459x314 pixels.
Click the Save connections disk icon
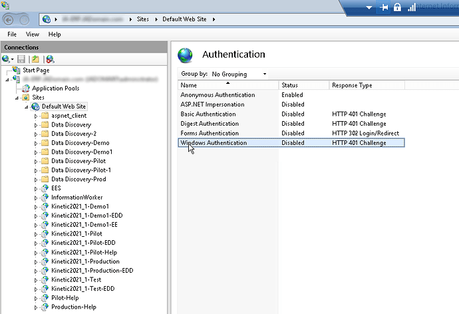click(21, 59)
